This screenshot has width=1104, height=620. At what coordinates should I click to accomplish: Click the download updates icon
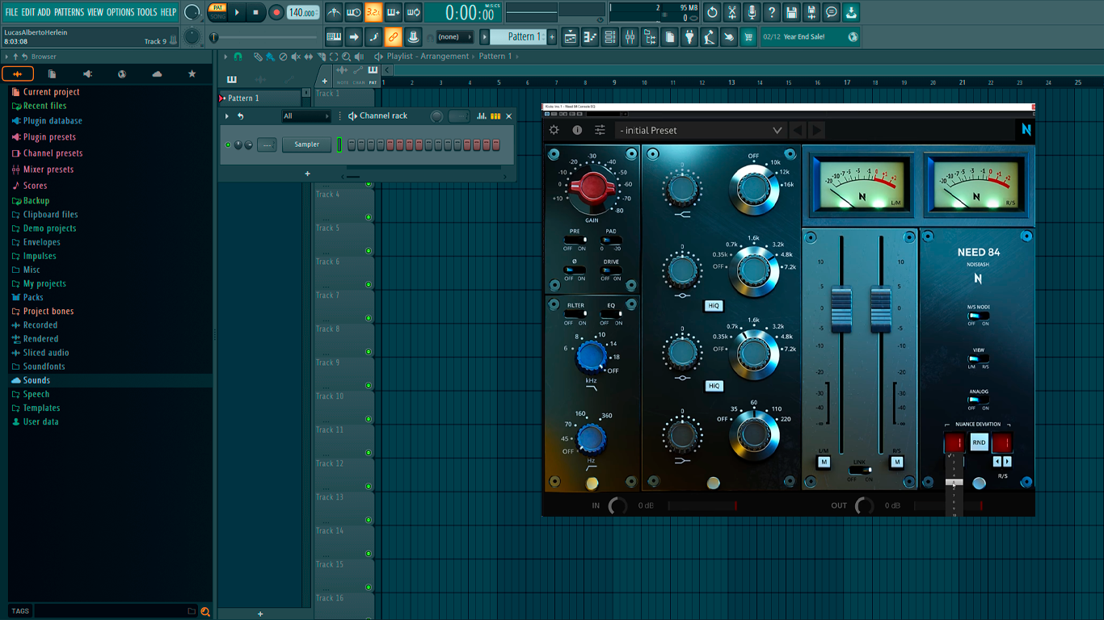[x=851, y=12]
